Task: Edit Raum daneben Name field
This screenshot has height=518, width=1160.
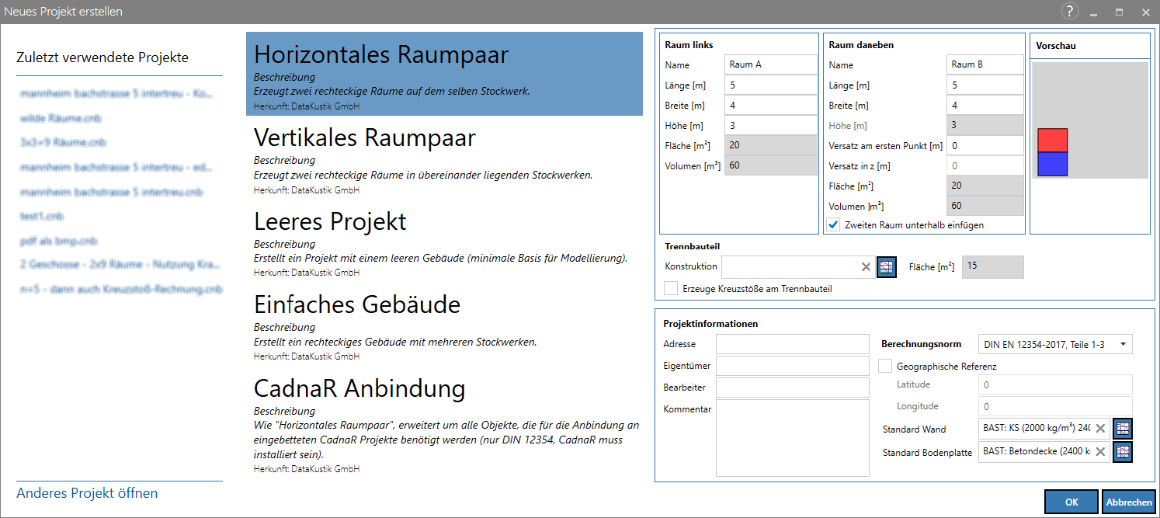Action: 985,64
